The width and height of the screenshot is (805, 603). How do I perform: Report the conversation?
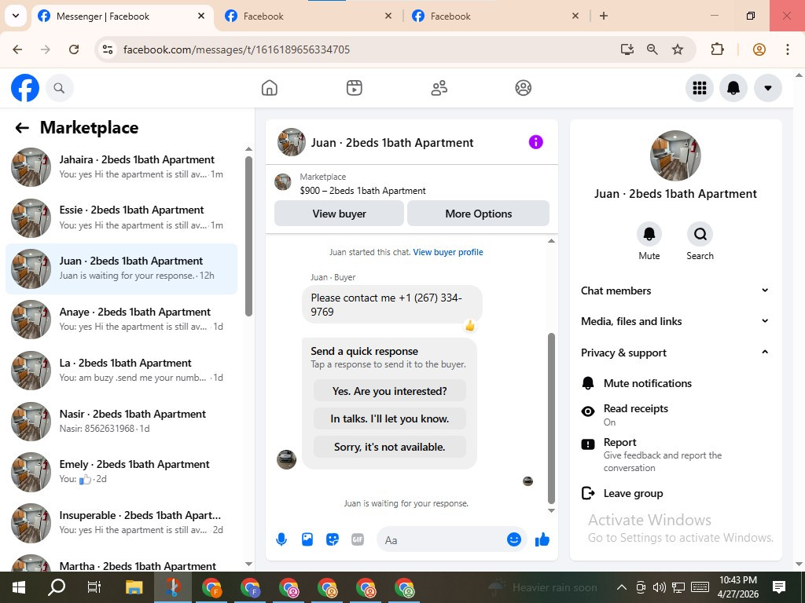[675, 455]
